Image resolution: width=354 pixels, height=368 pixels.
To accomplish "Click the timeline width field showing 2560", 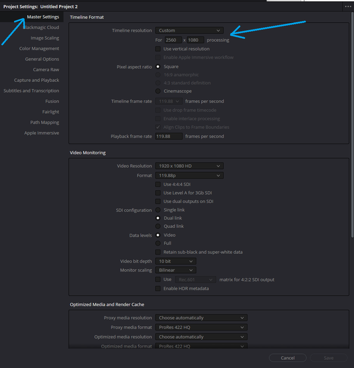I will (173, 40).
